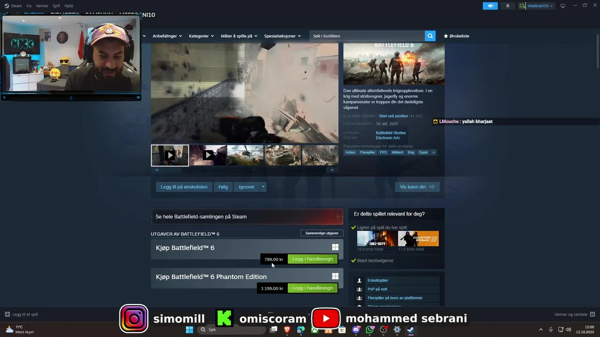Expand the msebrani10 account dropdown
Screen dimensions: 600x337
coord(536,6)
